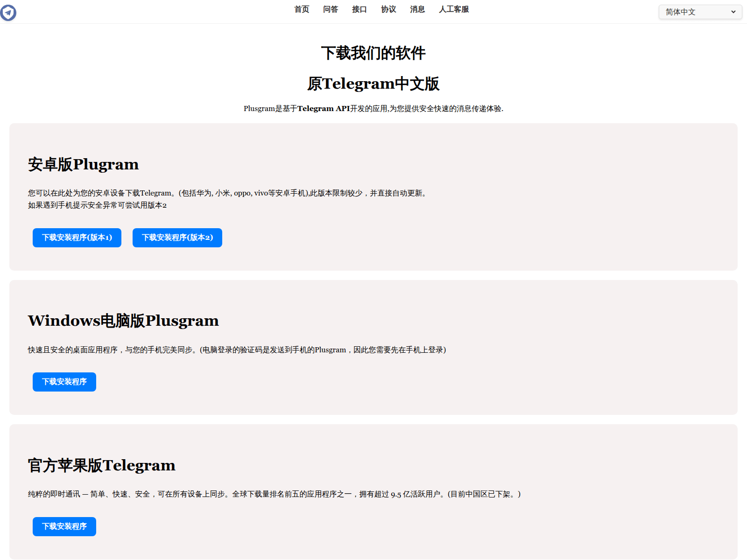Viewport: 747px width, 560px height.
Task: Click the 您可以在此处为您的安卓设备 description line
Action: coord(228,193)
